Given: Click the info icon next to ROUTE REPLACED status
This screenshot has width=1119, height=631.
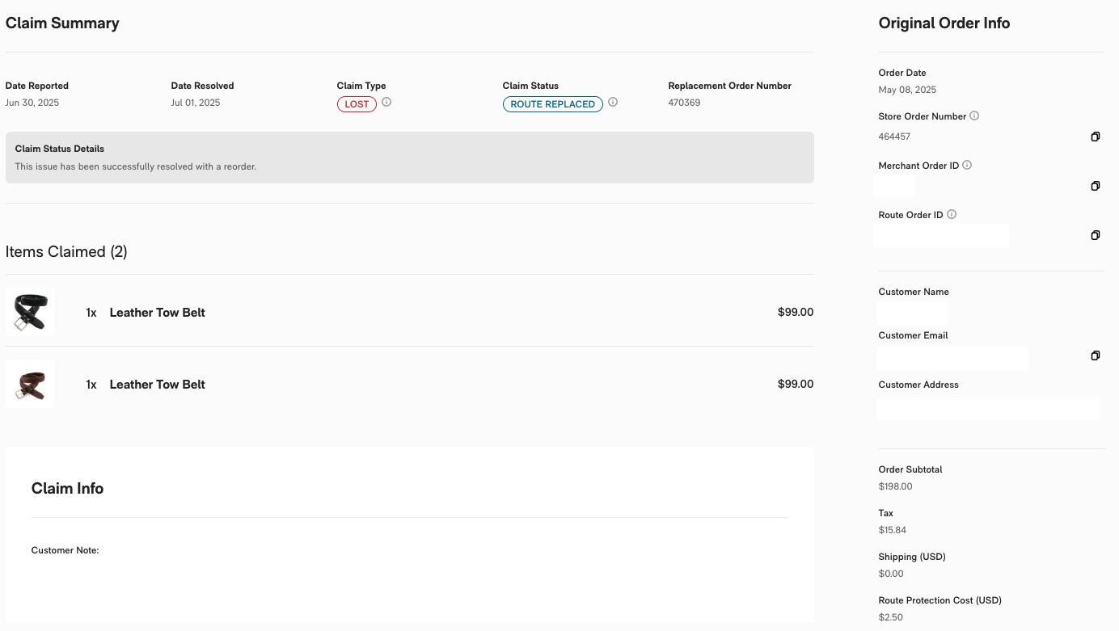Looking at the screenshot, I should pyautogui.click(x=613, y=103).
